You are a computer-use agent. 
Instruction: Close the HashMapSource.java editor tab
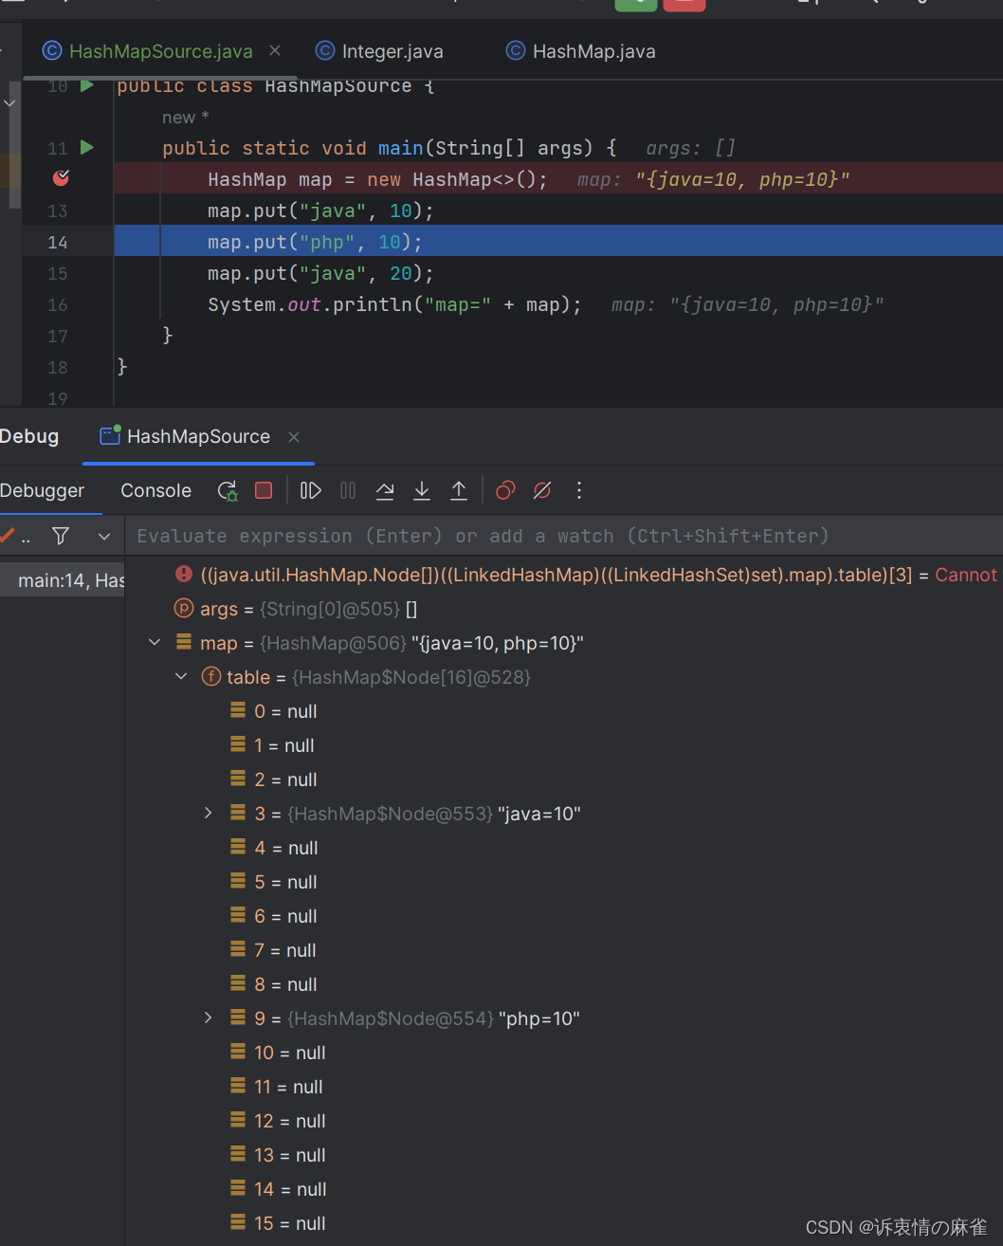[x=275, y=50]
